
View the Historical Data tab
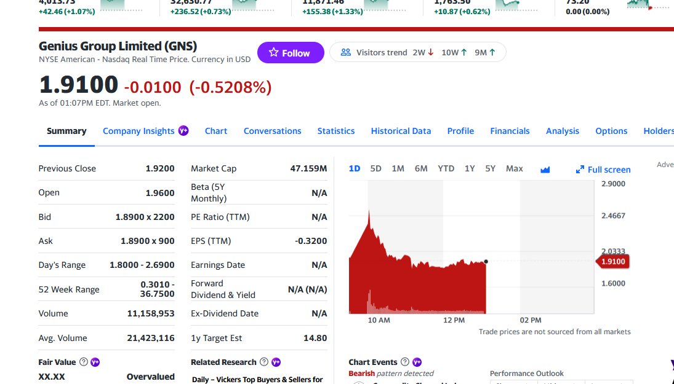401,131
